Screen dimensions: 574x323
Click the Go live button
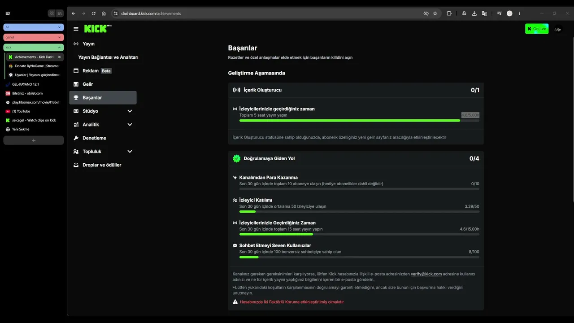(x=537, y=29)
